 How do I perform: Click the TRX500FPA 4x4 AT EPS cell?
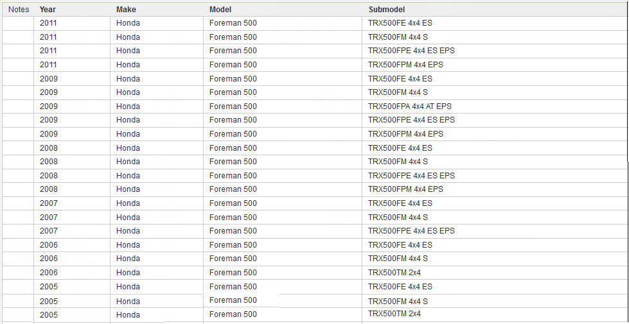pyautogui.click(x=409, y=107)
